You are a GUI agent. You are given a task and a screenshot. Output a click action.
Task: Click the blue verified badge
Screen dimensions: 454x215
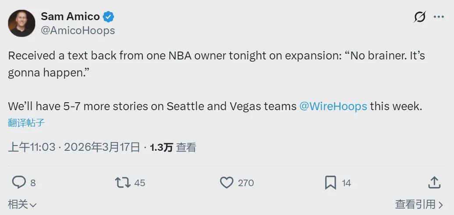tap(109, 17)
